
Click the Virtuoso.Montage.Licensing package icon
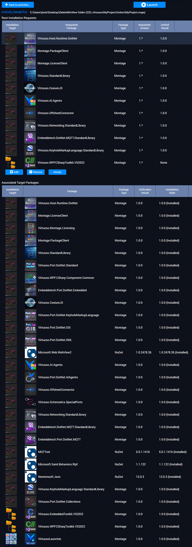[30, 228]
